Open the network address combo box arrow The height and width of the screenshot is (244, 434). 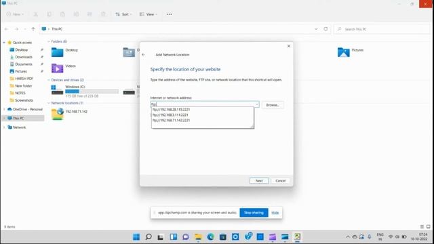pos(257,104)
